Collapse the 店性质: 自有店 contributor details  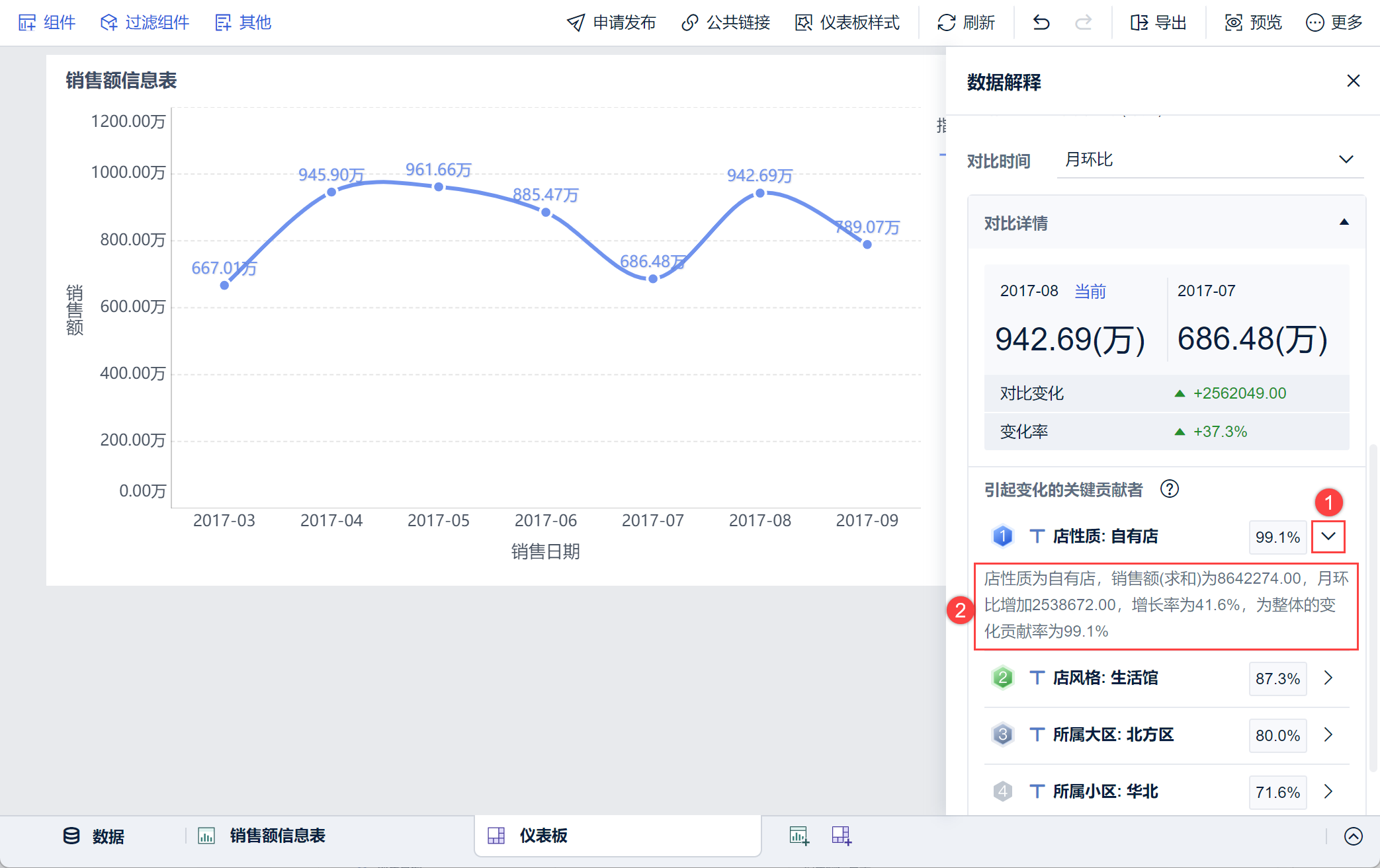[1328, 536]
